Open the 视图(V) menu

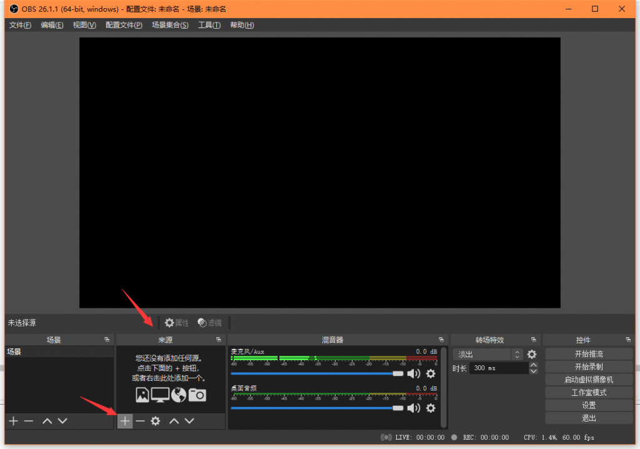click(x=84, y=25)
